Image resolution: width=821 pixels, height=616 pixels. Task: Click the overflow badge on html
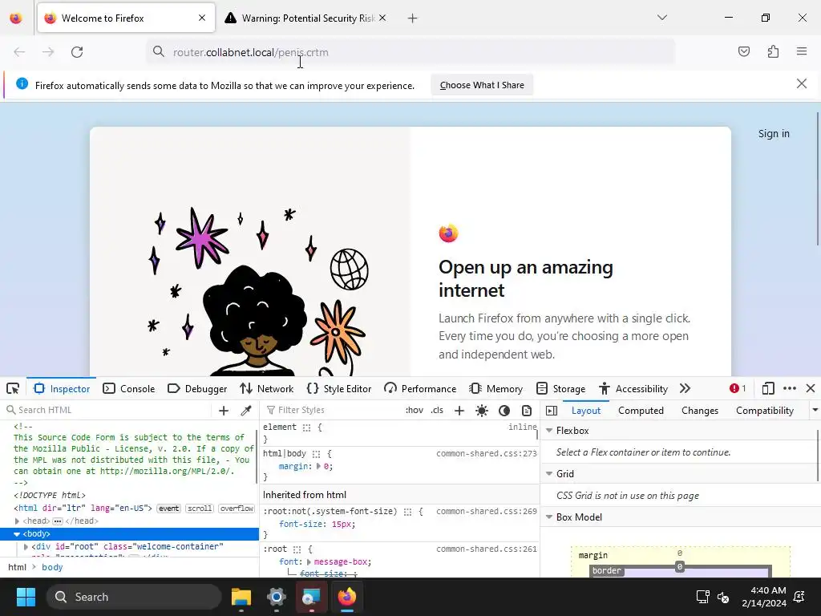237,509
